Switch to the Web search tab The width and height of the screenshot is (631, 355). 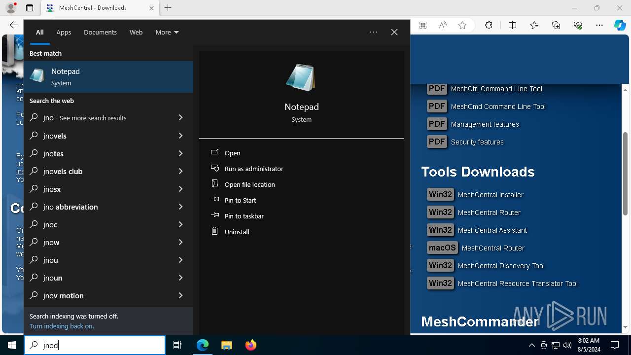point(136,32)
